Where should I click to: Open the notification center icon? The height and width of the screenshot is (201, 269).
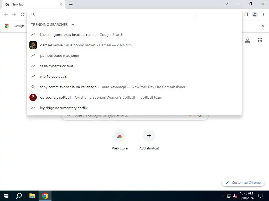[x=260, y=196]
